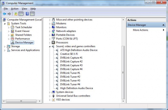
Task: Click the device list scroll up arrow
Action: pyautogui.click(x=123, y=20)
